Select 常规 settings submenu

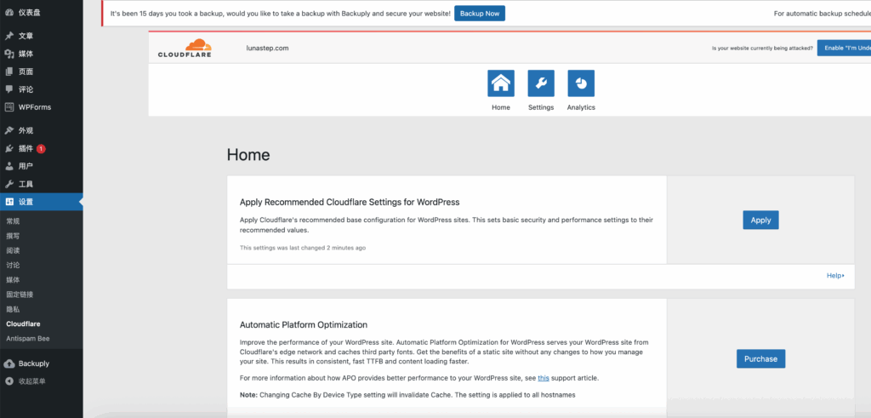click(14, 221)
